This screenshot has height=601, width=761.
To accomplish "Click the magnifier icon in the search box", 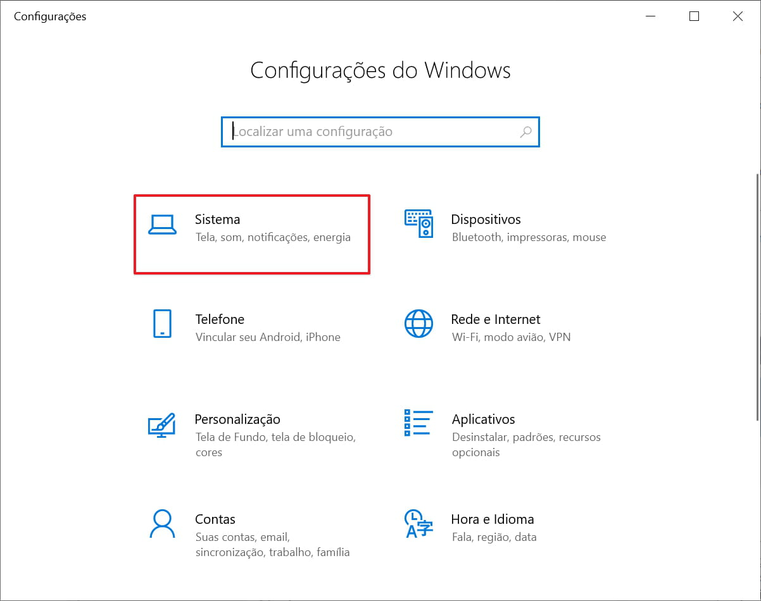I will [525, 132].
